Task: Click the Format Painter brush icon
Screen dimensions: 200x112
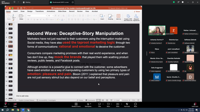Action: [13, 20]
